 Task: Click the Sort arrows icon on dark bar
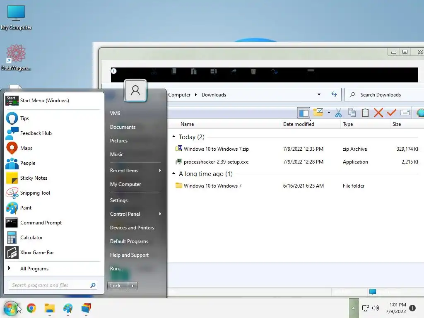coord(275,71)
